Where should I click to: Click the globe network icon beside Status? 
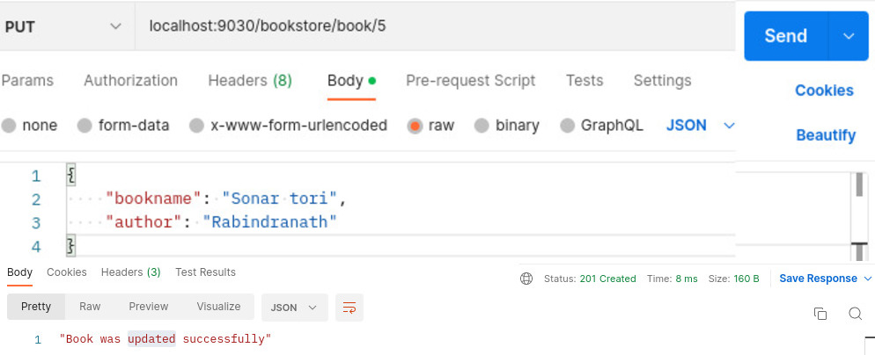coord(526,279)
